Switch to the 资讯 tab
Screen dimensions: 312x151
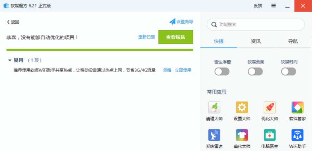(x=256, y=41)
